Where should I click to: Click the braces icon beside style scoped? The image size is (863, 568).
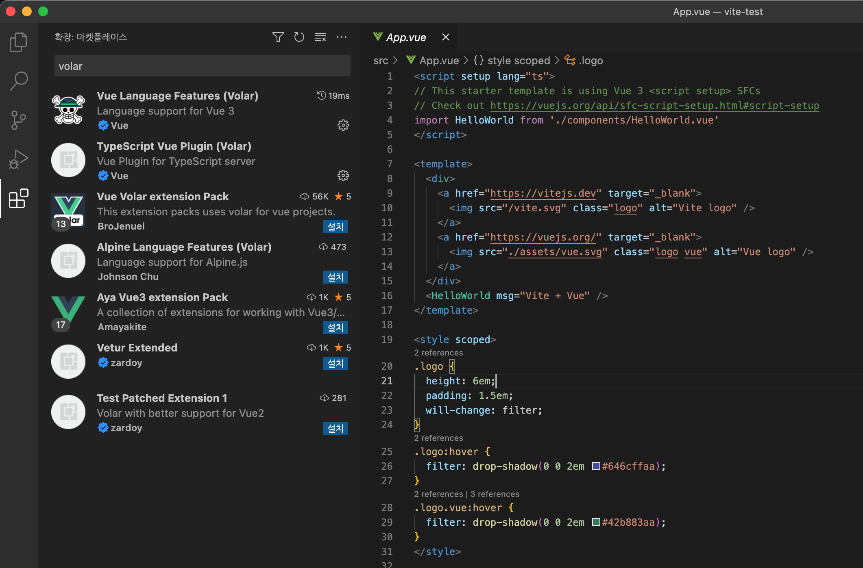pyautogui.click(x=479, y=60)
